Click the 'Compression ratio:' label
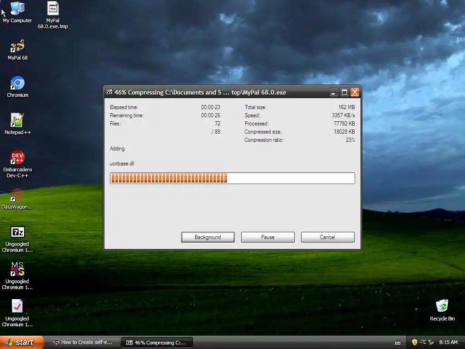This screenshot has width=465, height=349. tap(264, 140)
